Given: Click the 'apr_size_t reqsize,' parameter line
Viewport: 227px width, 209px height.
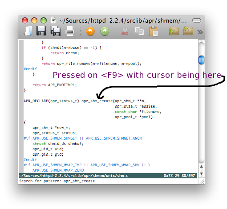Looking at the screenshot, I should pos(136,106).
